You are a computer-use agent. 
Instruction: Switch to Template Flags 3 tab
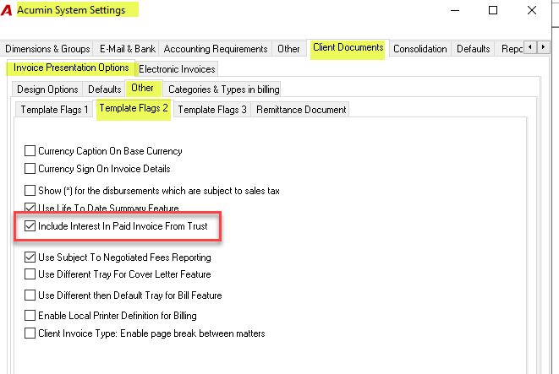[x=212, y=110]
